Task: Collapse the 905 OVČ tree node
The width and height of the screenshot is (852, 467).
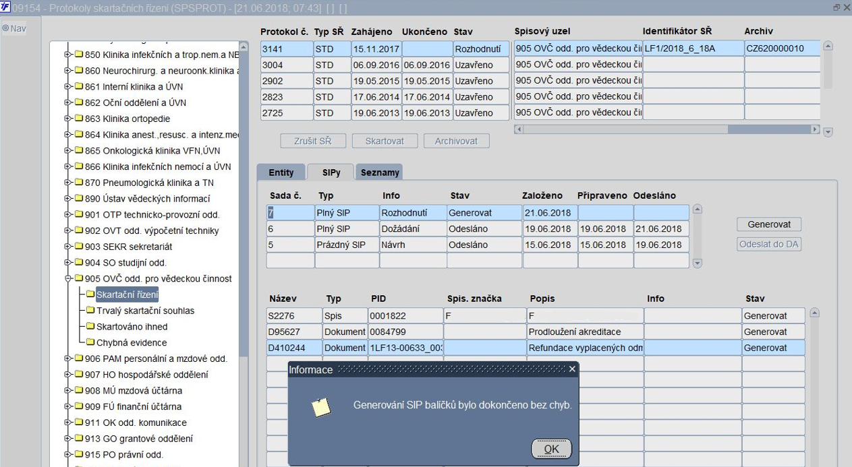Action: (x=68, y=278)
